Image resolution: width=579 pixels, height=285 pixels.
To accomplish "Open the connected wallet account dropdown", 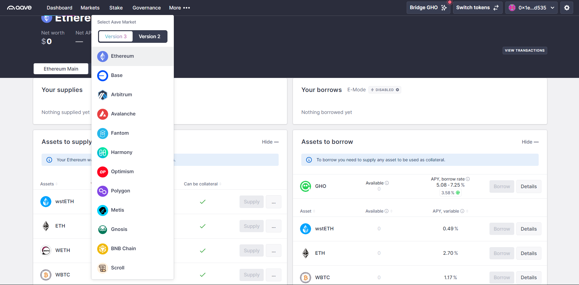I will [x=531, y=8].
